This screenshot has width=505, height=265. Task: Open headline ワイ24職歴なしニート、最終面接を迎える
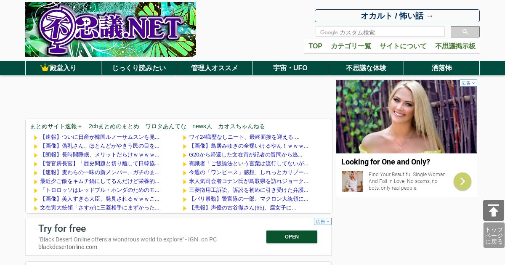coord(245,137)
